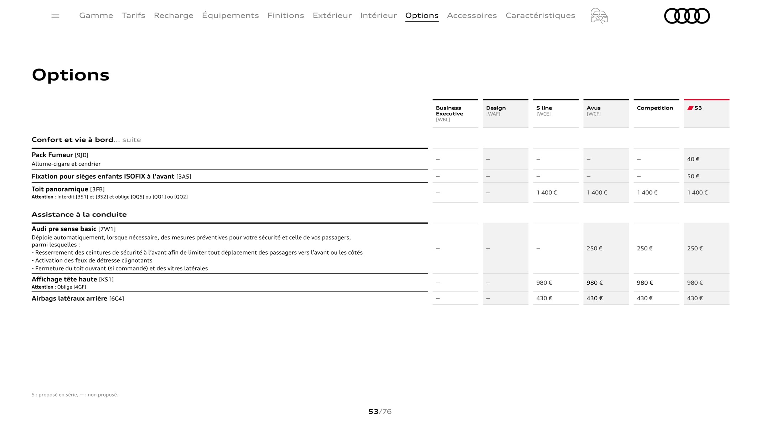Open the Caractéristiques tab
The image size is (760, 428).
tap(541, 15)
